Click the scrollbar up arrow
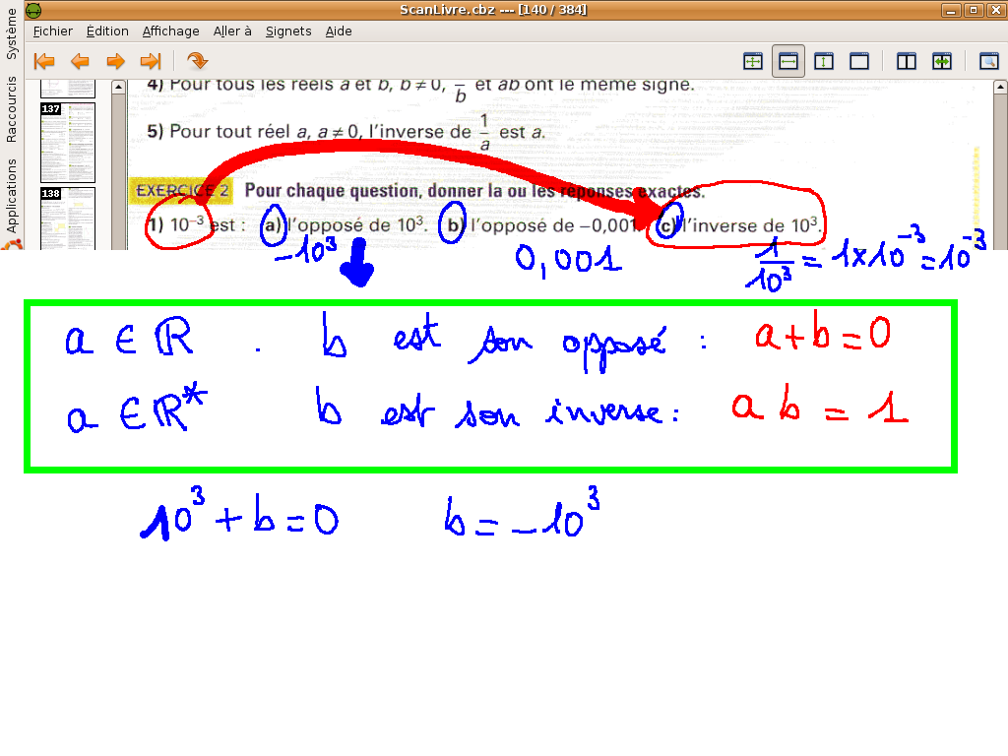Image resolution: width=1008 pixels, height=756 pixels. pos(118,88)
